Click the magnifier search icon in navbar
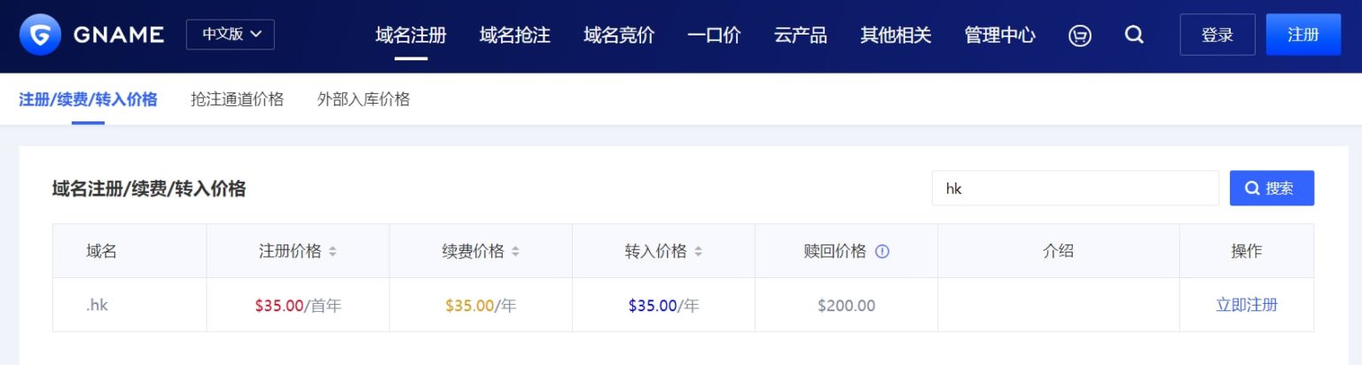Screen dimensions: 1362x365 point(1133,35)
